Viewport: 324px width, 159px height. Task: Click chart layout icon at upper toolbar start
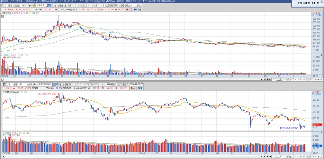pyautogui.click(x=2, y=6)
